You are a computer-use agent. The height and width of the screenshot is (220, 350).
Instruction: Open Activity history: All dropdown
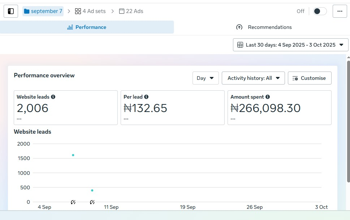[x=253, y=78]
